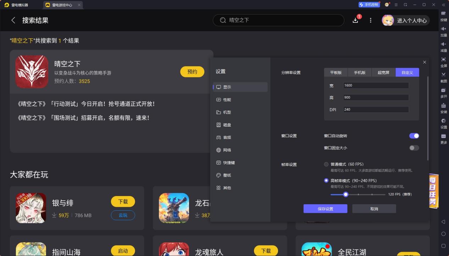The image size is (449, 256).
Task: Click the user avatar next to 进入个人中心
Action: point(388,20)
